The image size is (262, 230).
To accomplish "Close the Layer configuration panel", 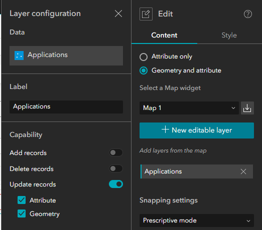I will [x=118, y=13].
